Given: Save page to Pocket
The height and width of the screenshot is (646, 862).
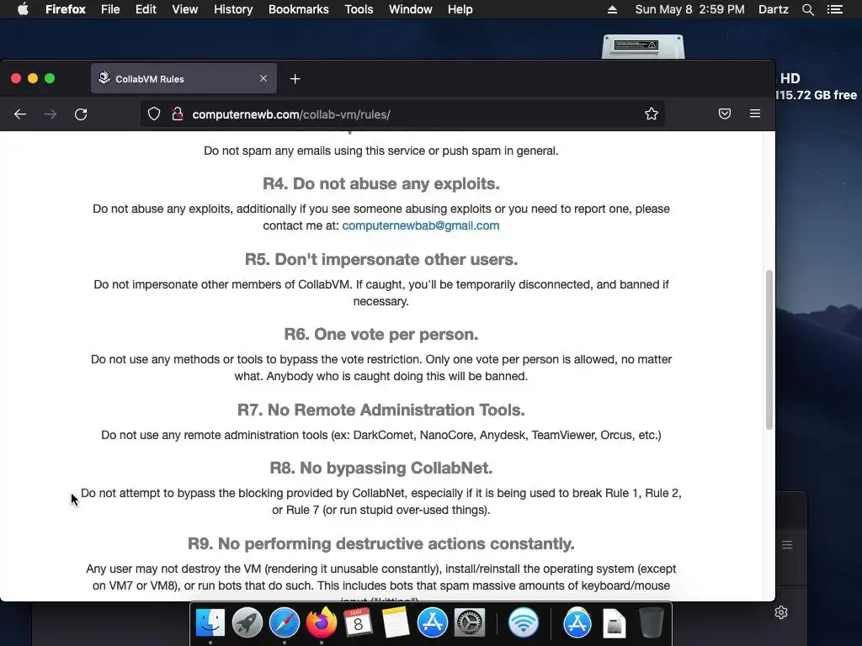Looking at the screenshot, I should (725, 114).
